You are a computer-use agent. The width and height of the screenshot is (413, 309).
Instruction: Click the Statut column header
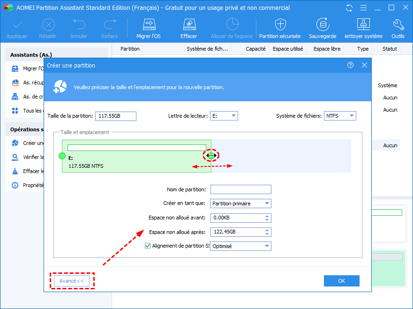coord(390,49)
